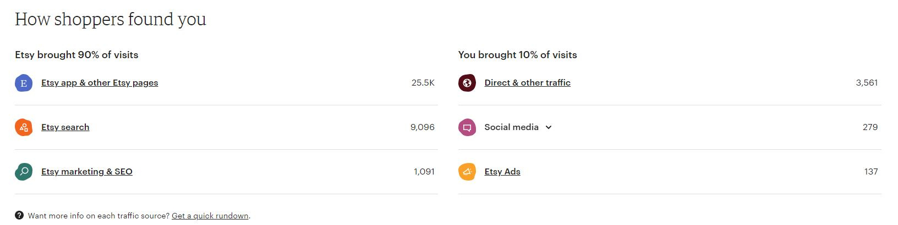Click the question mark help icon
The width and height of the screenshot is (898, 225).
(x=19, y=216)
